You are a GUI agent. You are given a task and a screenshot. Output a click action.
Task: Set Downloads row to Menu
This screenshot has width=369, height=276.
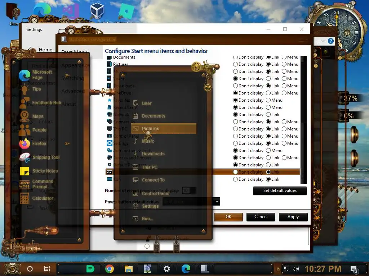(x=284, y=86)
